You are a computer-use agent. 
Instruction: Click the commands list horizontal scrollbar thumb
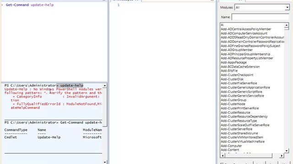pos(249,155)
